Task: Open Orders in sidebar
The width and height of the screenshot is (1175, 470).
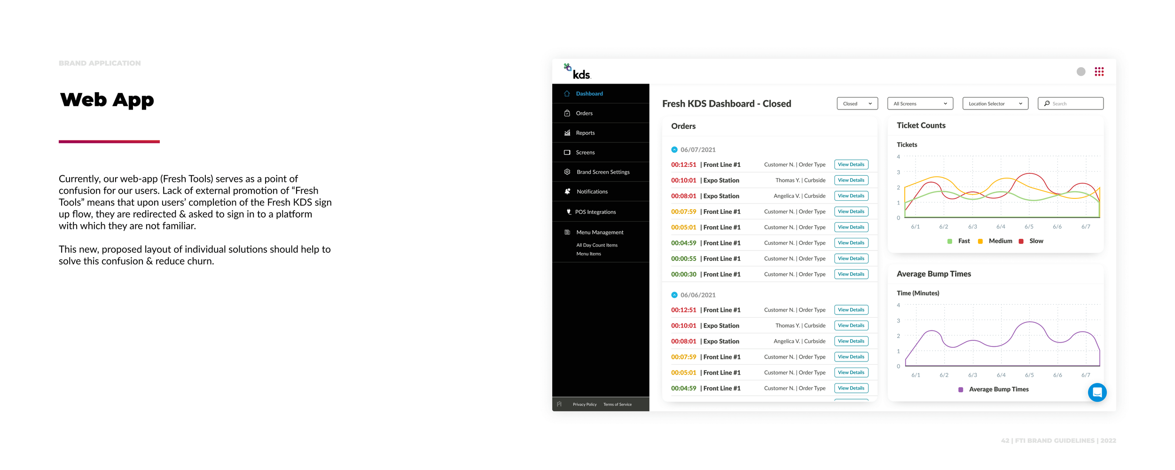Action: pos(601,113)
